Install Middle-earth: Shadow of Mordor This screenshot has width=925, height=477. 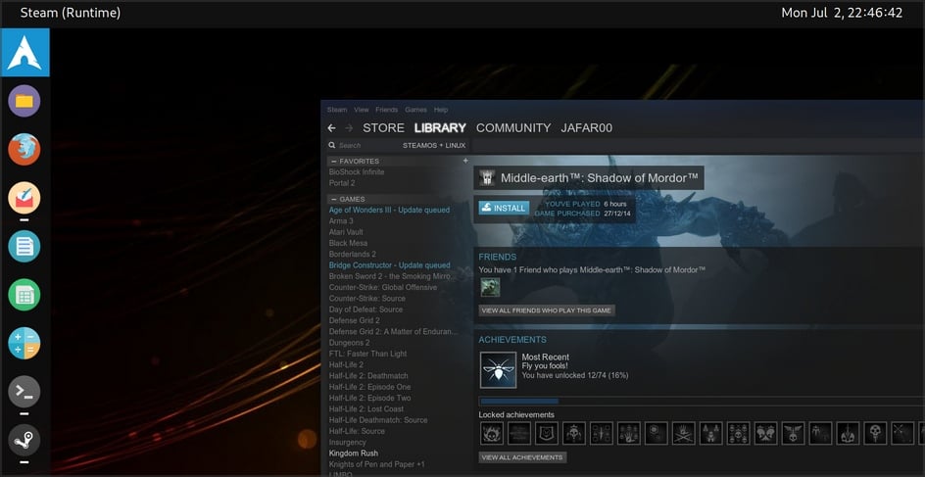pos(504,208)
